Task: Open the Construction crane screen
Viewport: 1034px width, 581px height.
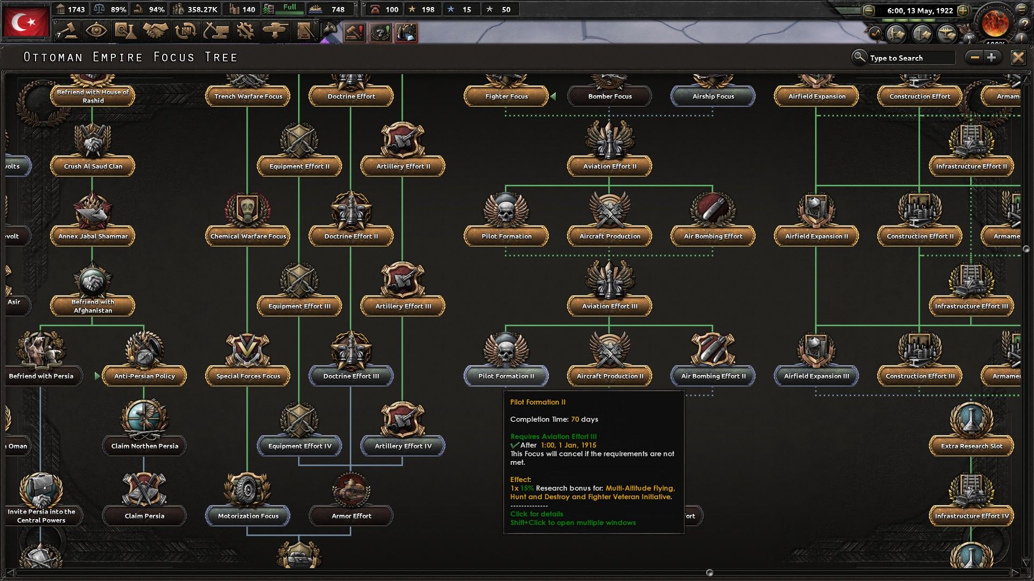Action: point(216,31)
